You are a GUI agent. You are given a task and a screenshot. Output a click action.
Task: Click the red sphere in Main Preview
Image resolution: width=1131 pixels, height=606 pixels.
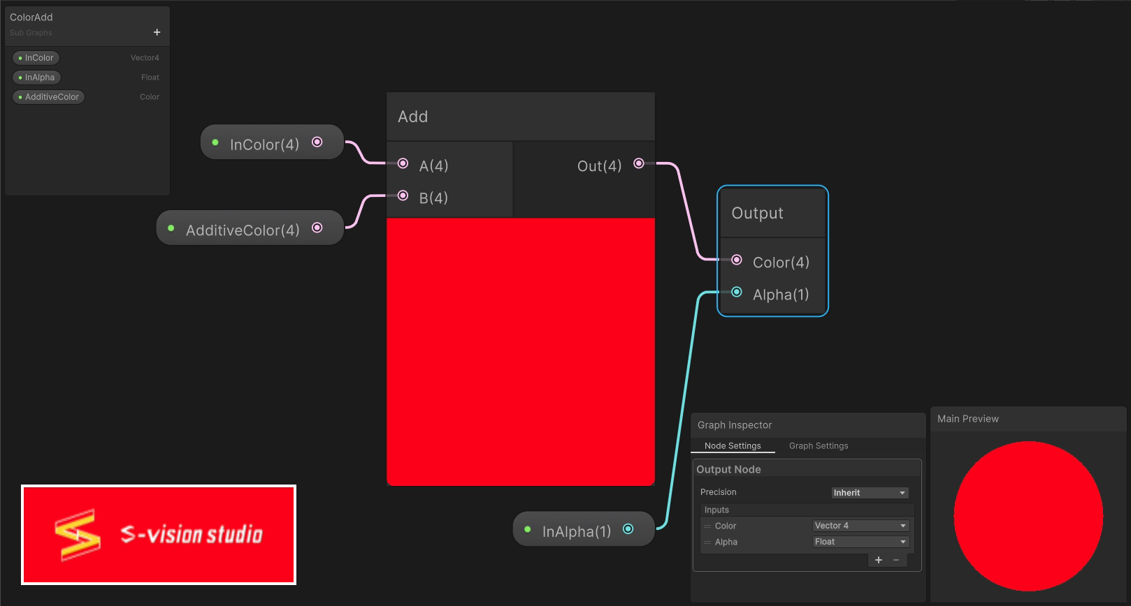pyautogui.click(x=1028, y=516)
